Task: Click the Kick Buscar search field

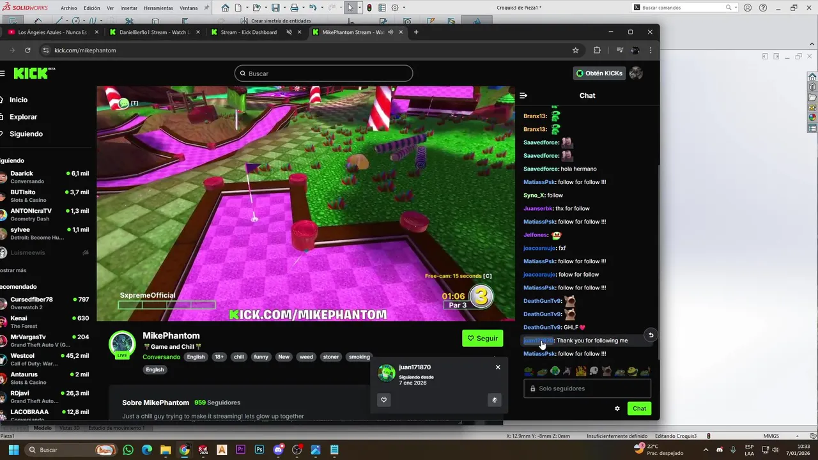Action: tap(323, 73)
